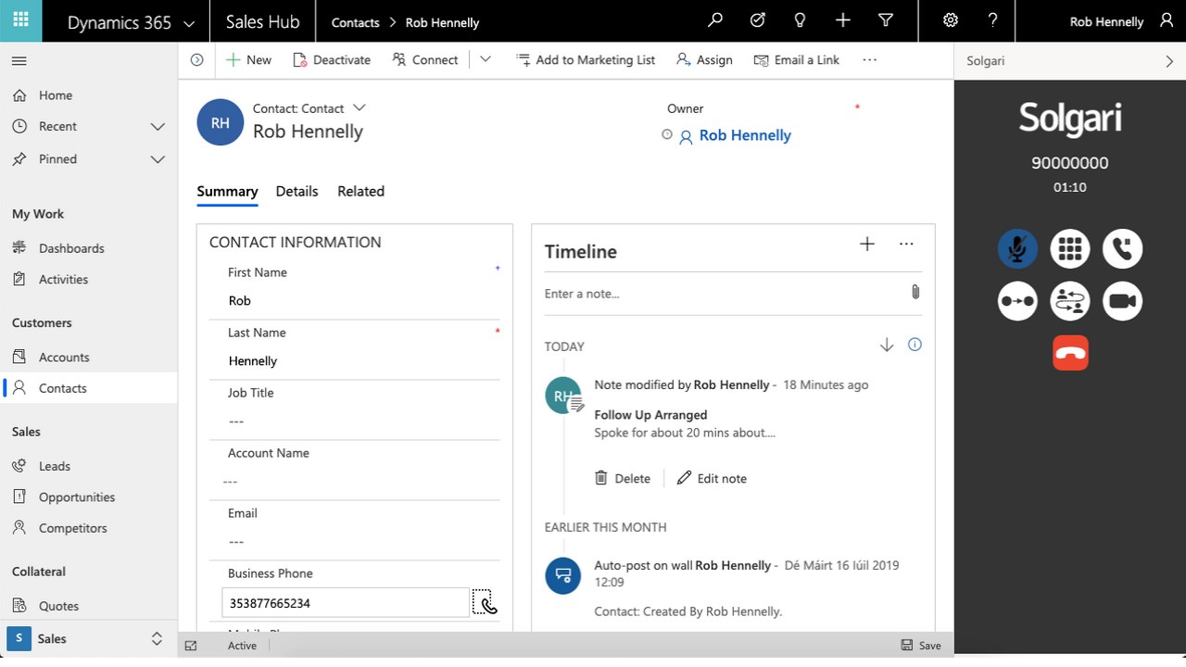The image size is (1186, 667).
Task: Select Contacts in the sidebar
Action: click(x=89, y=388)
